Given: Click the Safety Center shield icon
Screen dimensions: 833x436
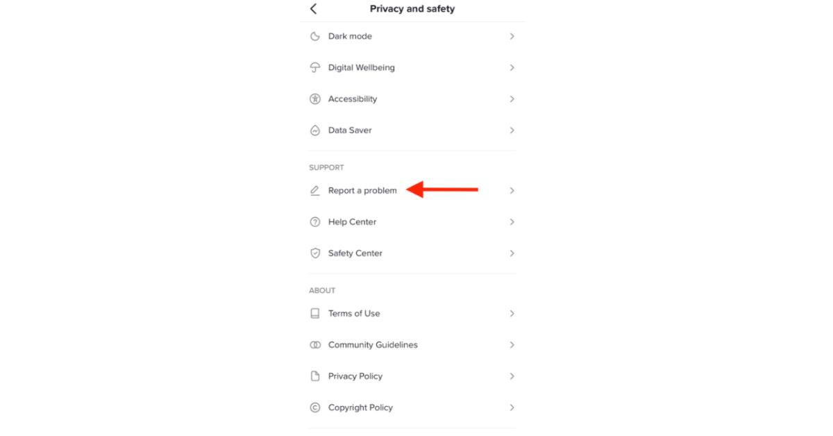Looking at the screenshot, I should point(314,253).
